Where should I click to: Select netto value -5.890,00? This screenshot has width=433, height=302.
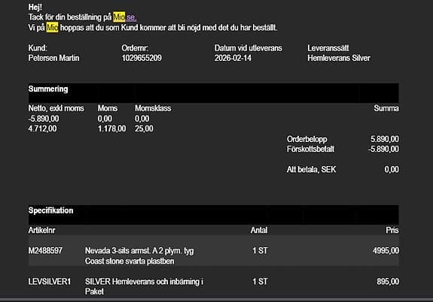(44, 119)
